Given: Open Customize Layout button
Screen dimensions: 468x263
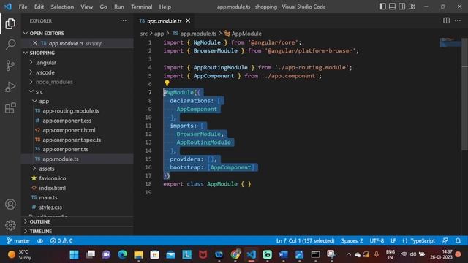Looking at the screenshot, I should (x=412, y=7).
